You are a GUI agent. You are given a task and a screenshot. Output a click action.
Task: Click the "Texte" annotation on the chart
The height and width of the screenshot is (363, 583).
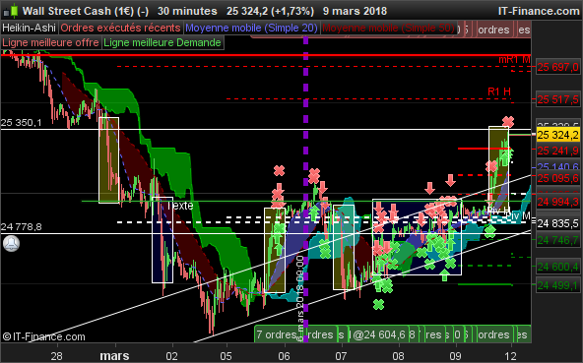click(x=180, y=206)
